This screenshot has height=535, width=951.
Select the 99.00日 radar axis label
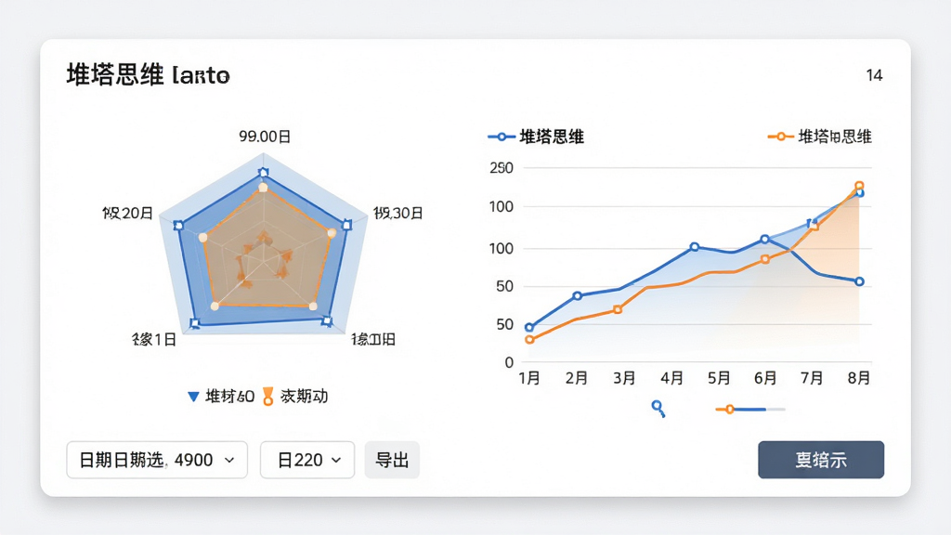265,137
